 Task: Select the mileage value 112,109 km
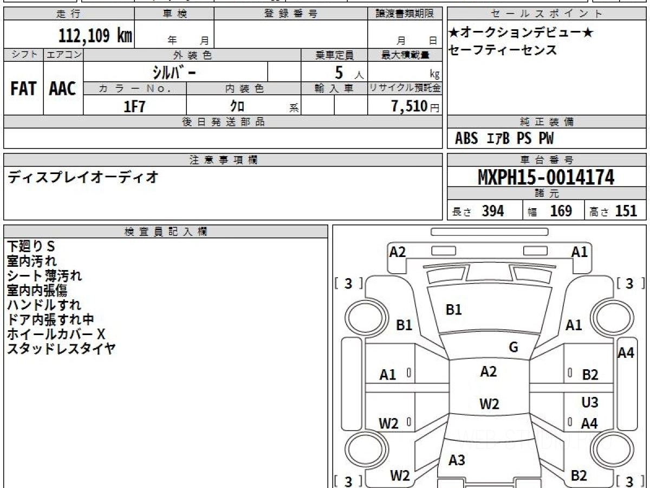(95, 36)
